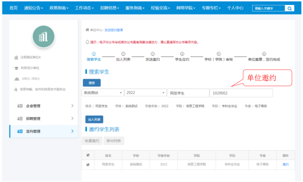The height and width of the screenshot is (182, 303).
Task: Toggle the select-all checkbox in table header
Action: click(x=88, y=155)
